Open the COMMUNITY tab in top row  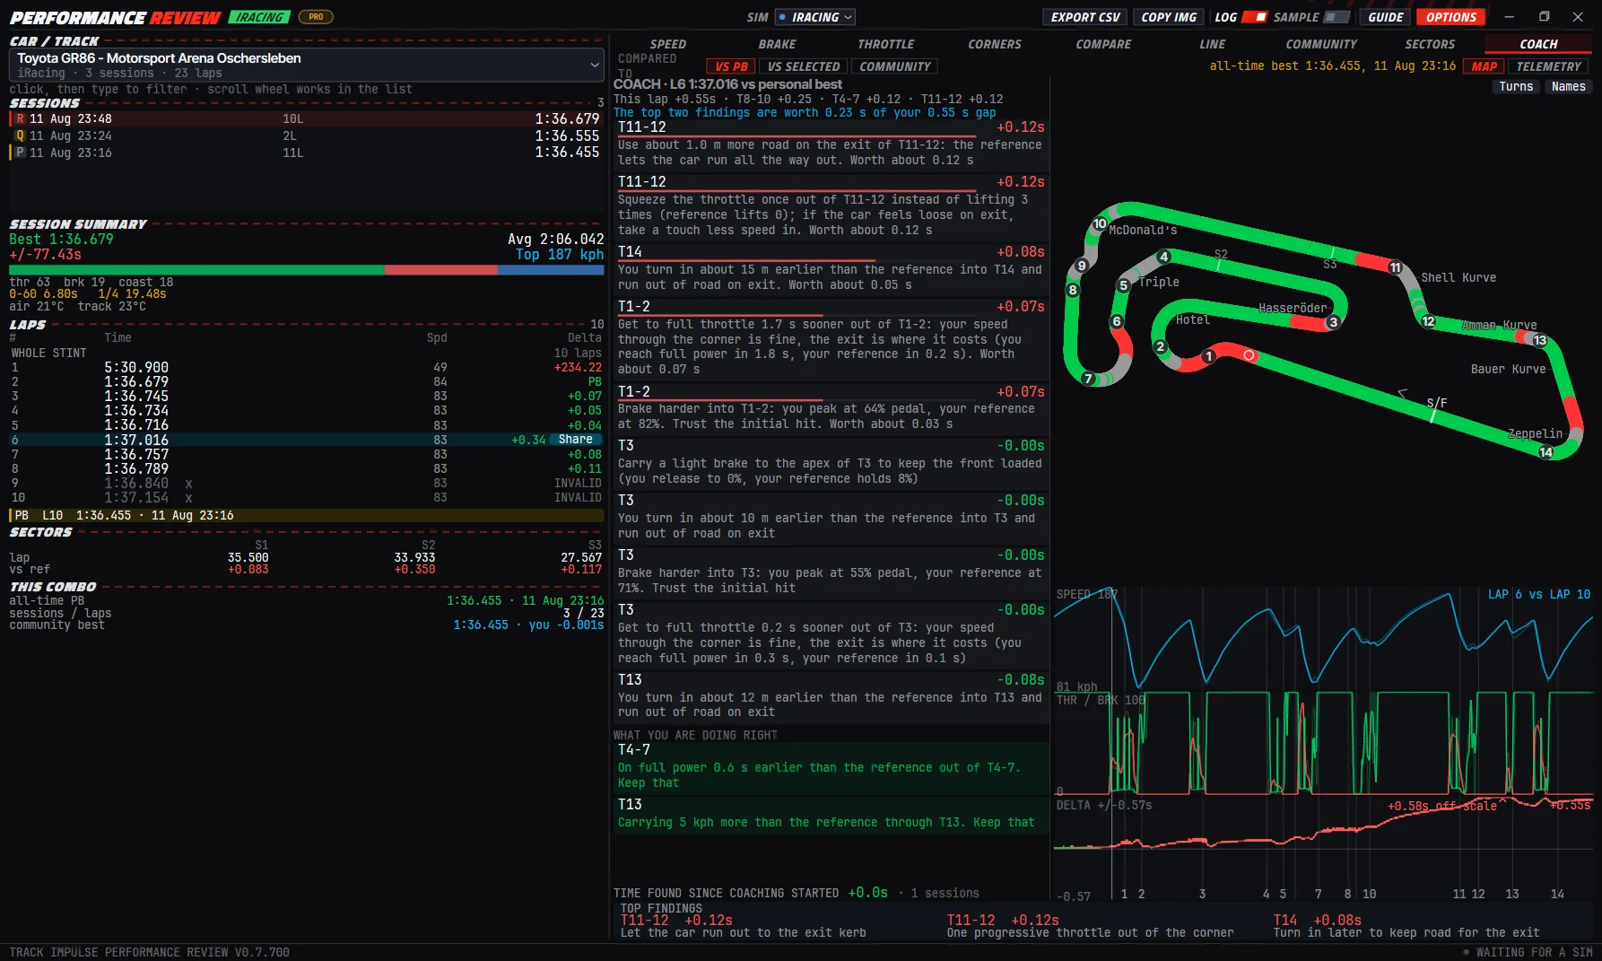(x=1321, y=44)
